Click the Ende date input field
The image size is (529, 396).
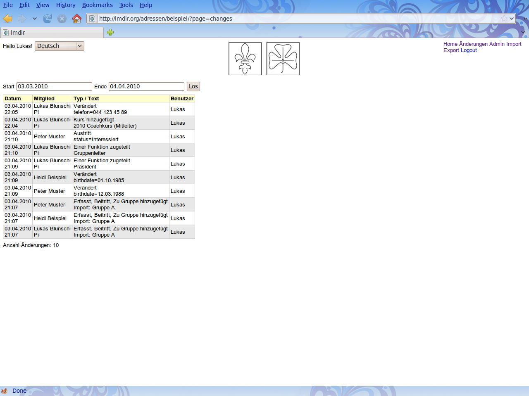click(146, 86)
